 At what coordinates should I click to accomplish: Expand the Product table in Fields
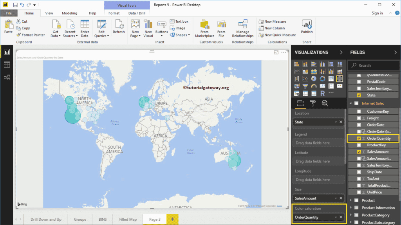(350, 200)
